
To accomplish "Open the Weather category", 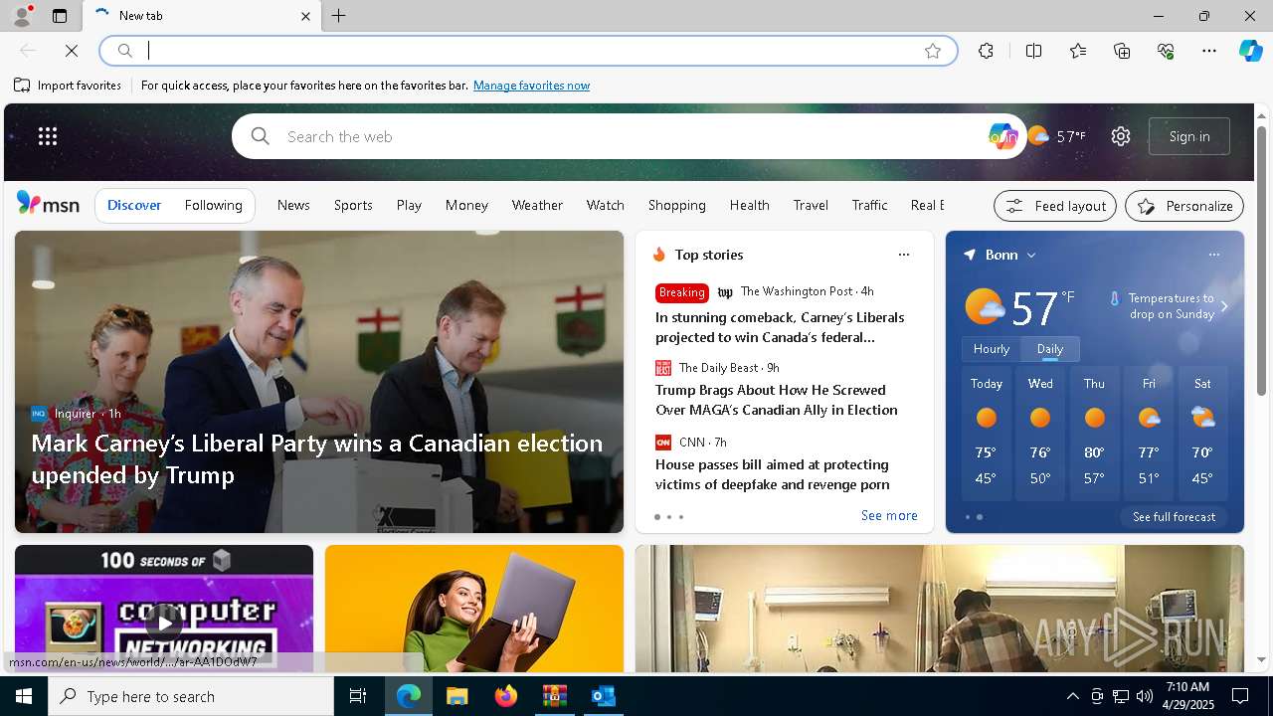I will point(537,205).
